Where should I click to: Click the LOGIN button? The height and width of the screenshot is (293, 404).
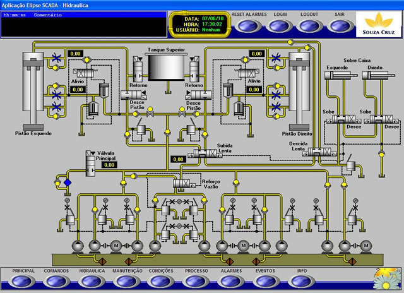pos(278,26)
